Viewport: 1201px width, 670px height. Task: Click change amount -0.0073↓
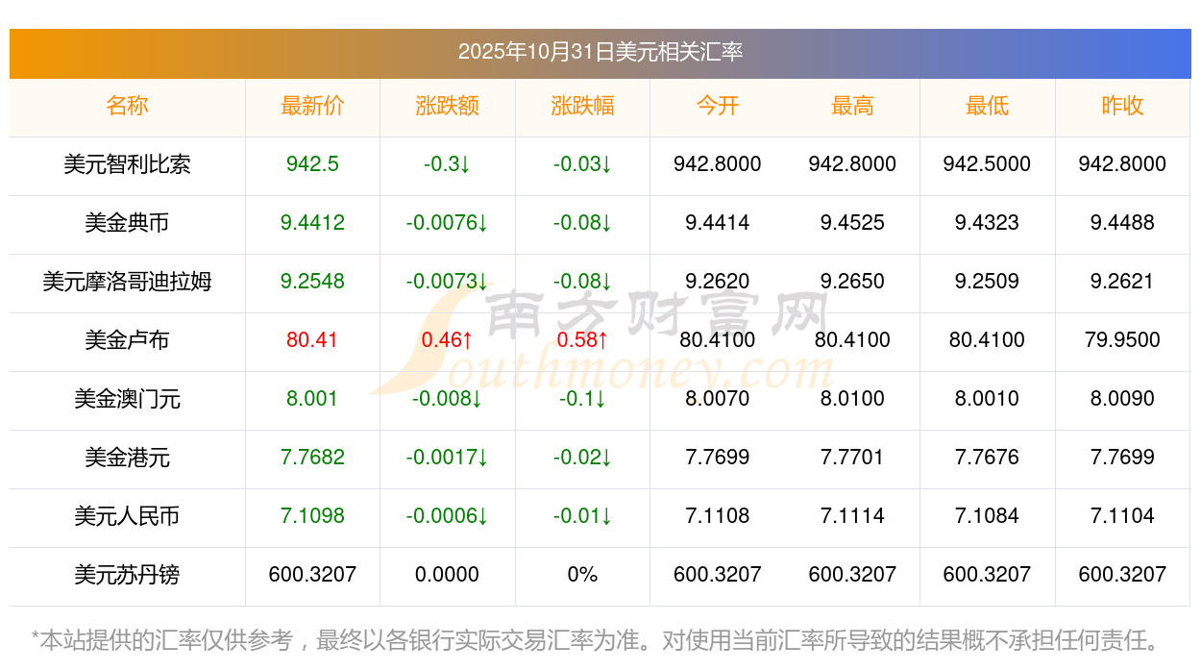pos(448,282)
